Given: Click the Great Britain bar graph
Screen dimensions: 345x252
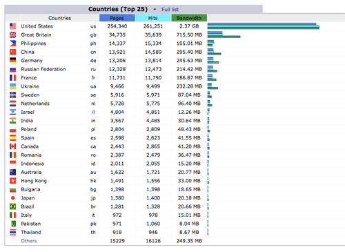Looking at the screenshot, I should 224,35.
